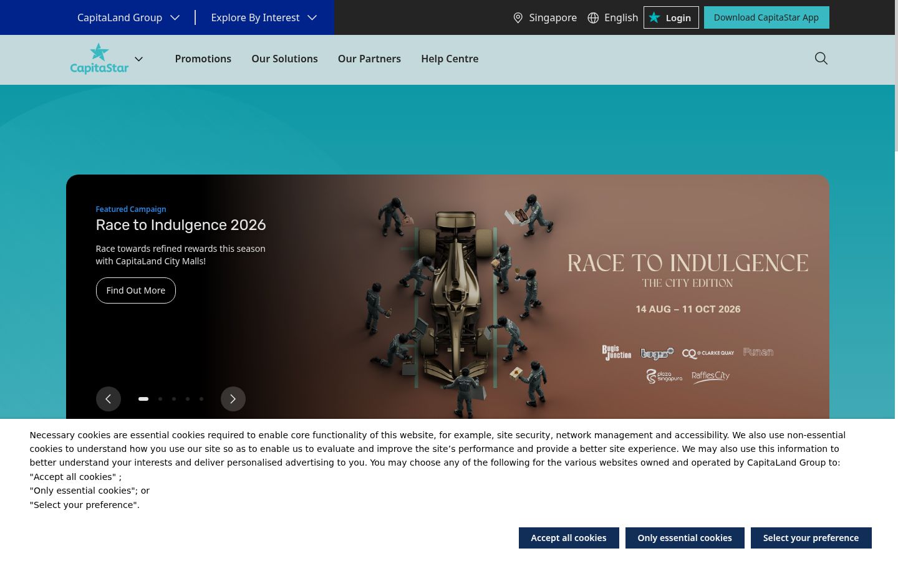
Task: Click Find Out More button
Action: pos(136,290)
